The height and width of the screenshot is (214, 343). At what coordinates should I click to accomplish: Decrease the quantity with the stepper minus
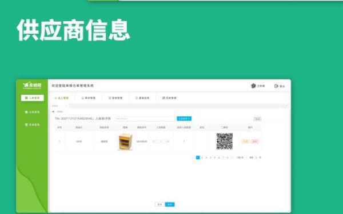[154, 142]
